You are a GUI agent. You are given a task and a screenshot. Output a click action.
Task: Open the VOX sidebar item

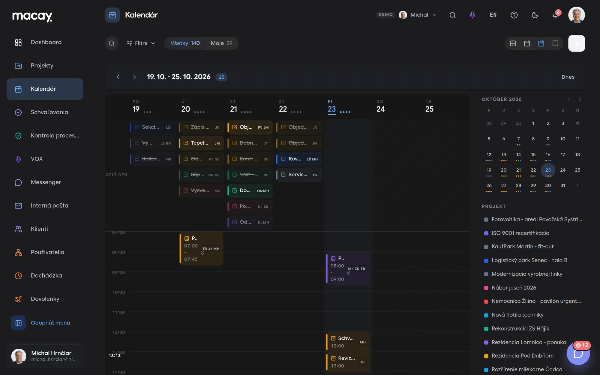coord(45,159)
